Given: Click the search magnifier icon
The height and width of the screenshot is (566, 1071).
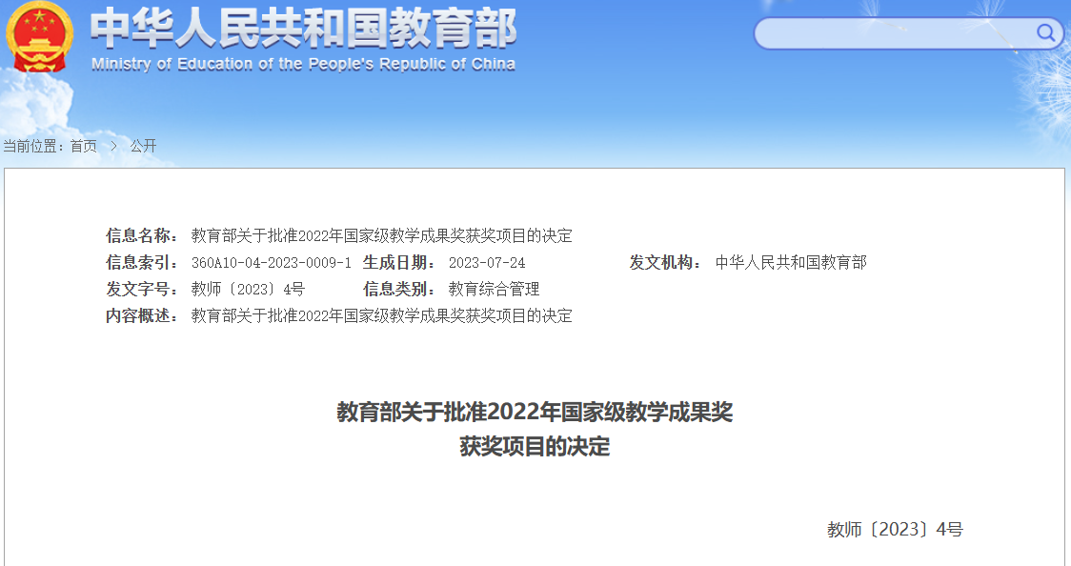Looking at the screenshot, I should click(x=1045, y=34).
